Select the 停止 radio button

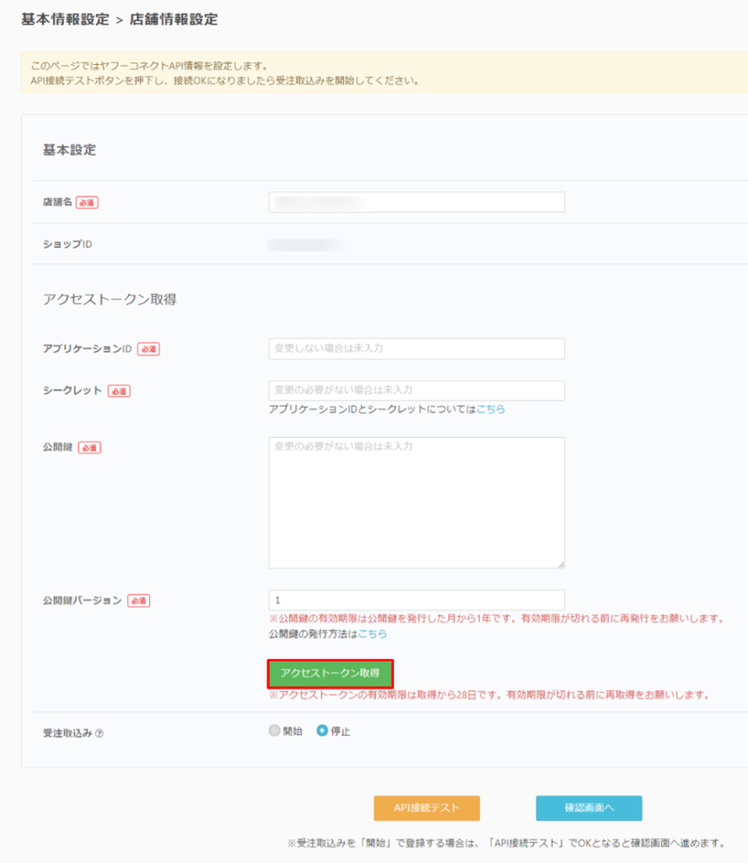click(x=322, y=731)
